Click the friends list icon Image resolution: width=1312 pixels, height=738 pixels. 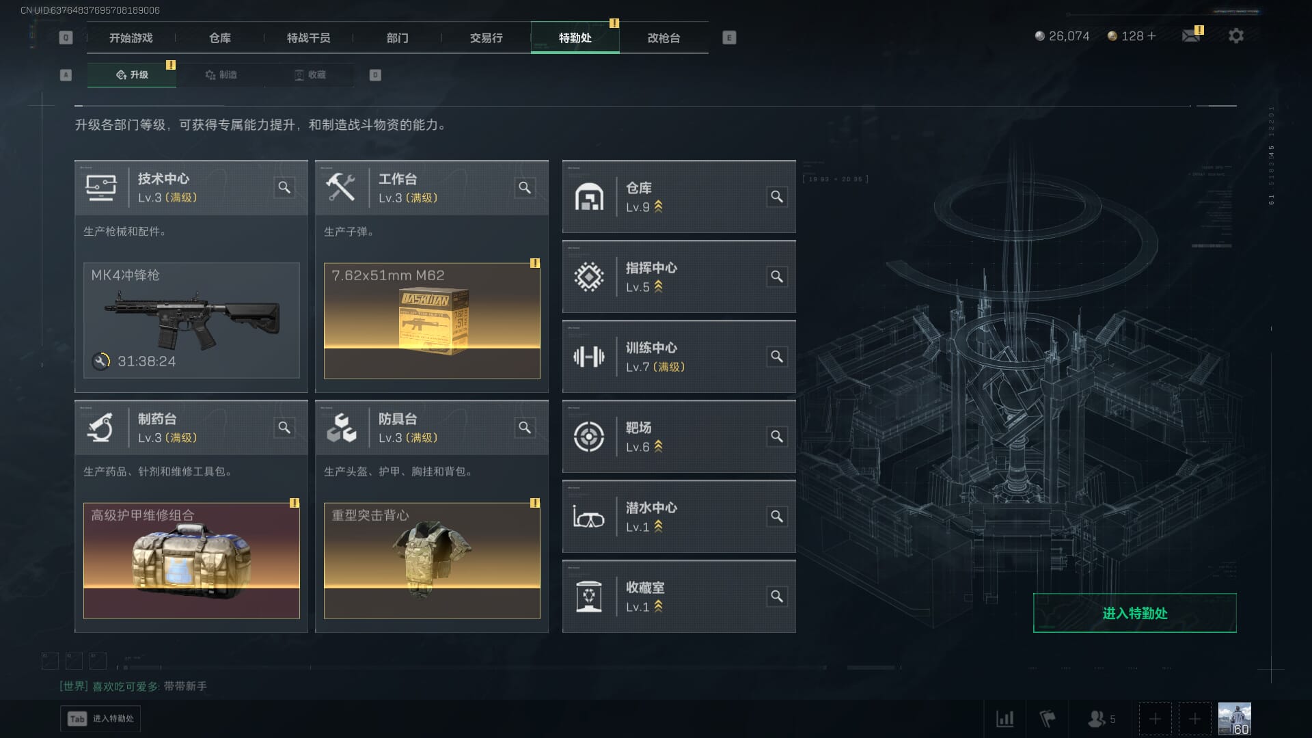tap(1101, 719)
